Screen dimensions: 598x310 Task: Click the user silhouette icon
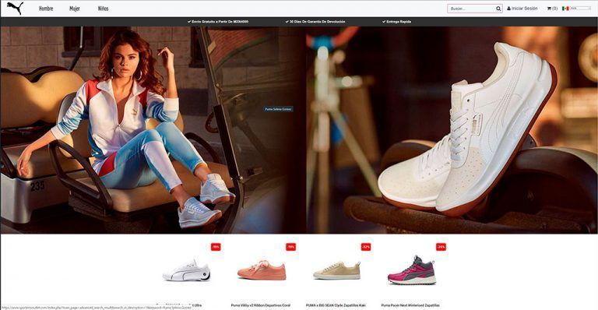coord(508,9)
